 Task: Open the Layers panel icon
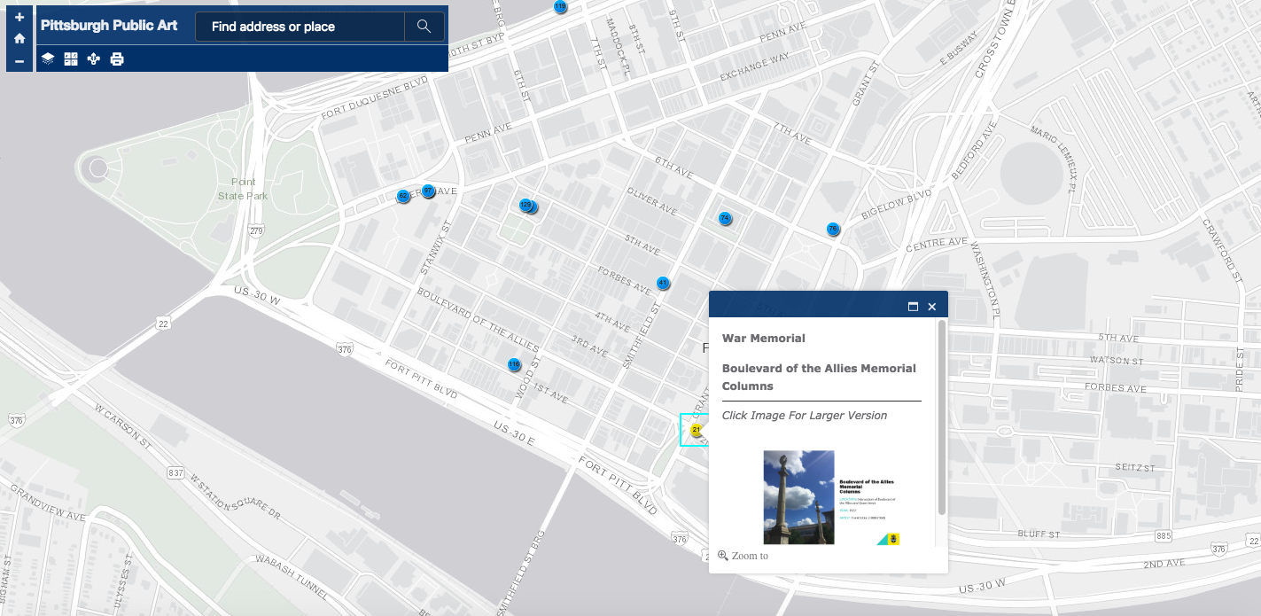[48, 59]
